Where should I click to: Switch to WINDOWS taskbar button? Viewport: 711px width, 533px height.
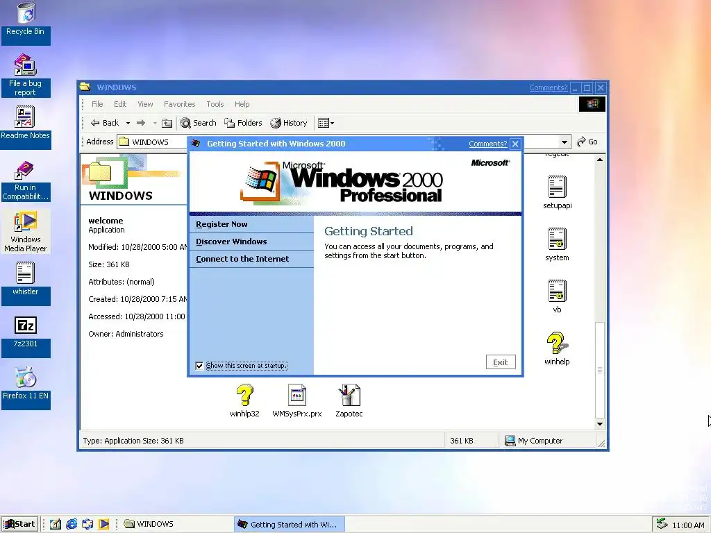[x=176, y=525]
